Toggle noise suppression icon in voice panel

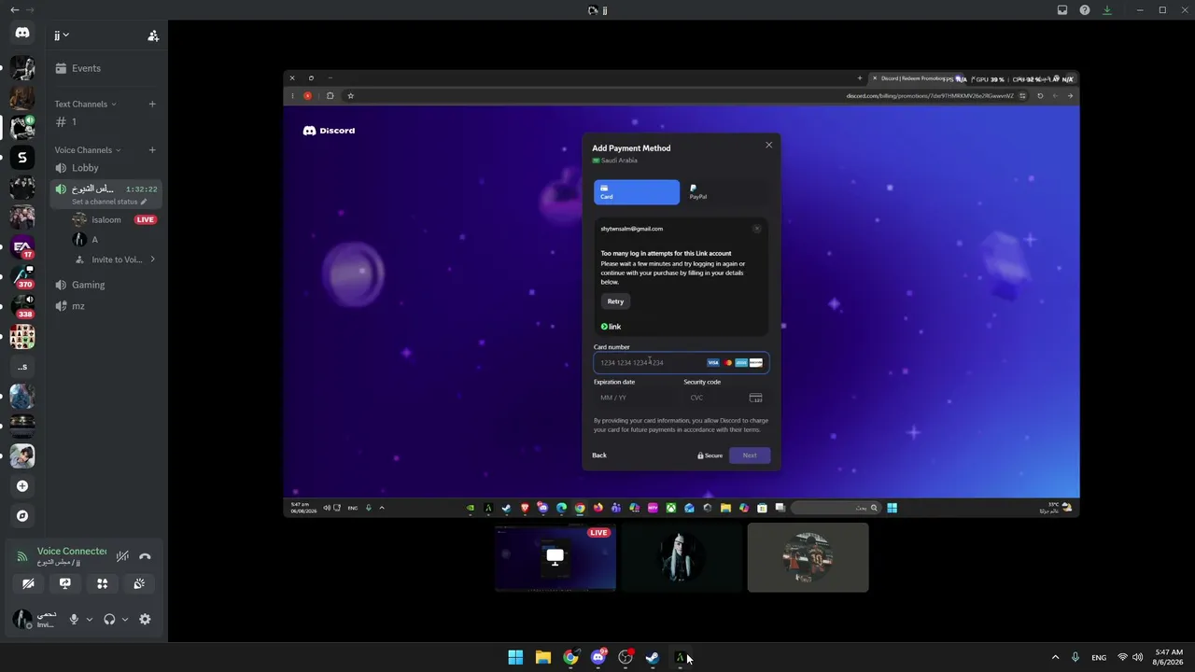point(122,556)
